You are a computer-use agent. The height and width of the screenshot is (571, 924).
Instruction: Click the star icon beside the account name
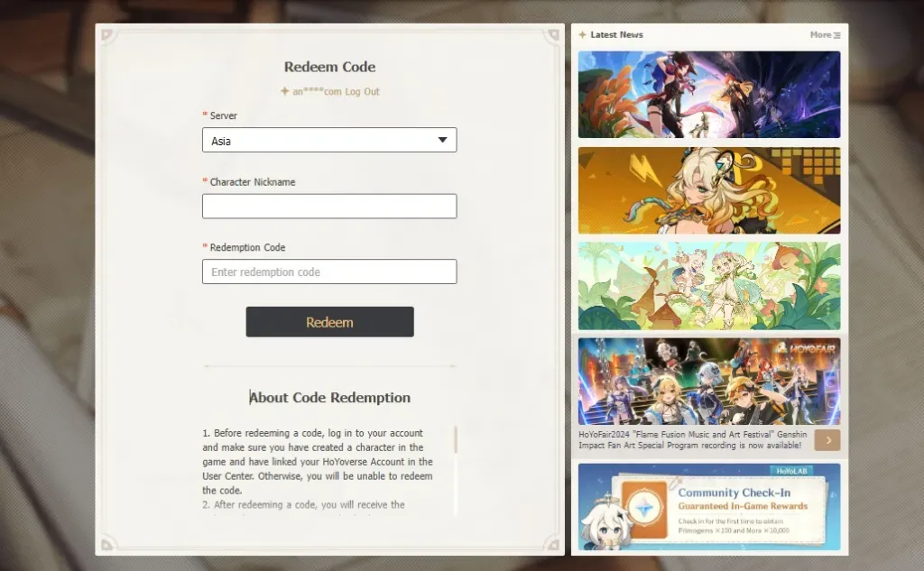(x=284, y=92)
